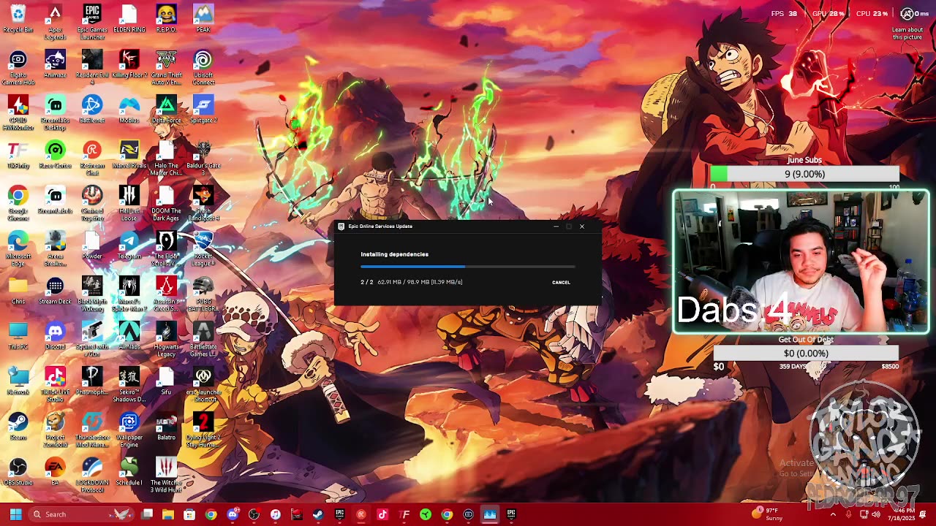Open OBS Studio shortcut
Screen dimensions: 936x526
18,473
